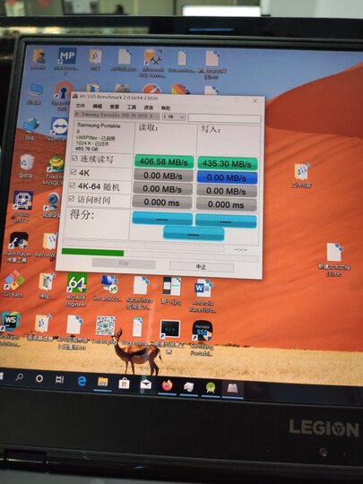
Task: Open Task View in the taskbar
Action: click(59, 380)
